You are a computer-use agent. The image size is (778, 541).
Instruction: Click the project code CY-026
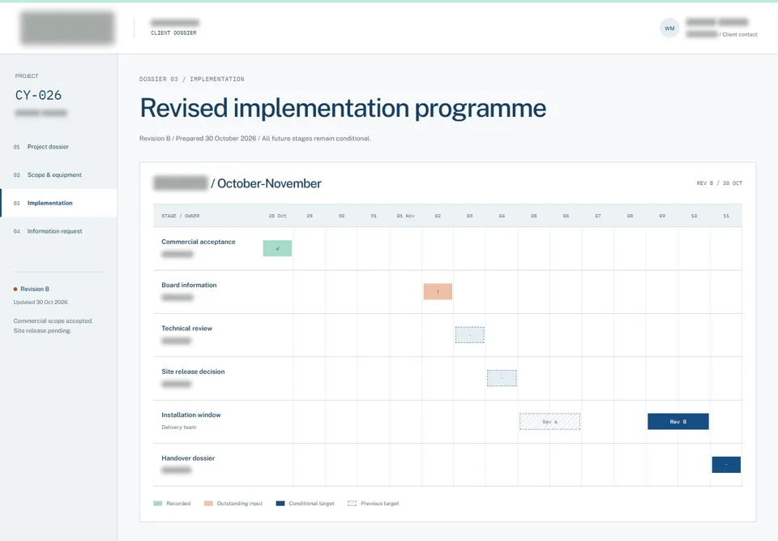(38, 95)
